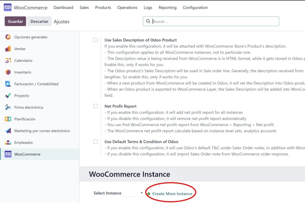Save changes with the Guardar button
This screenshot has width=305, height=203.
pyautogui.click(x=15, y=21)
